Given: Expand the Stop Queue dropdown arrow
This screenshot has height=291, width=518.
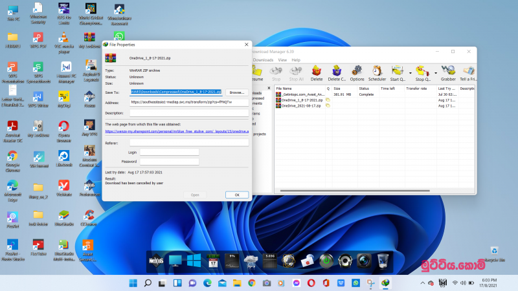Looking at the screenshot, I should (436, 73).
